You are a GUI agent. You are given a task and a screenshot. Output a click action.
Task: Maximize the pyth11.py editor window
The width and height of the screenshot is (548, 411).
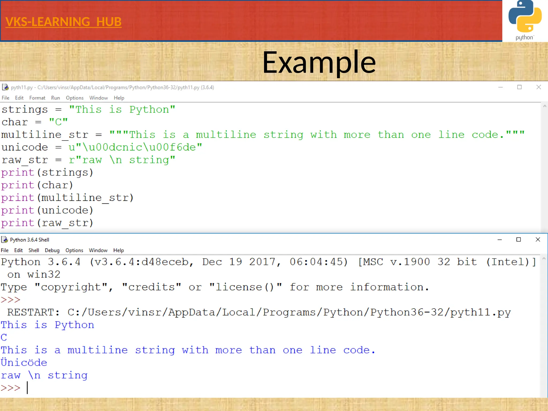click(x=519, y=87)
